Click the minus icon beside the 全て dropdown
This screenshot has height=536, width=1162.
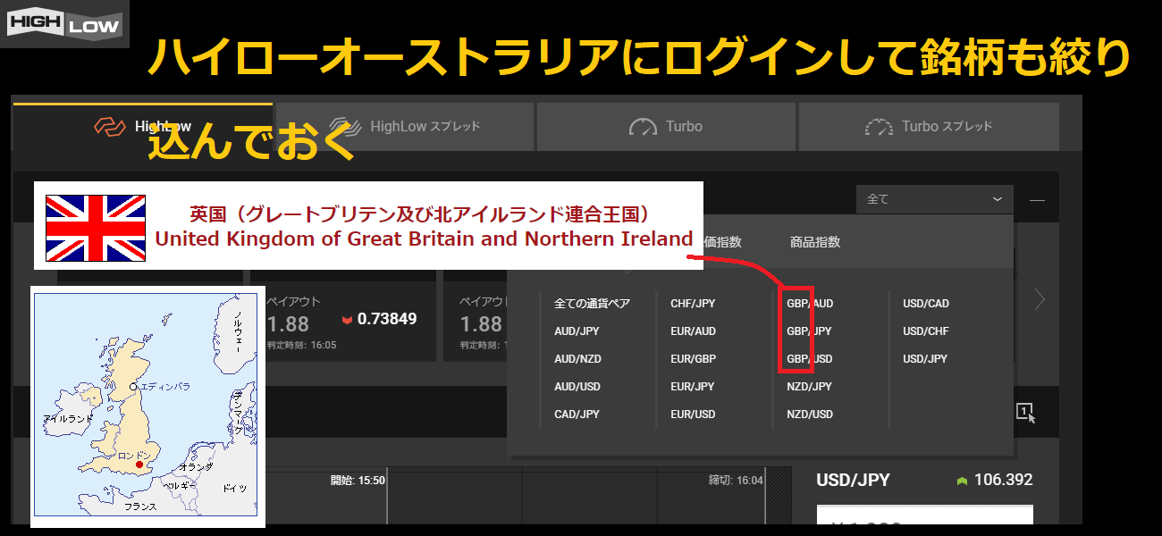point(1037,200)
